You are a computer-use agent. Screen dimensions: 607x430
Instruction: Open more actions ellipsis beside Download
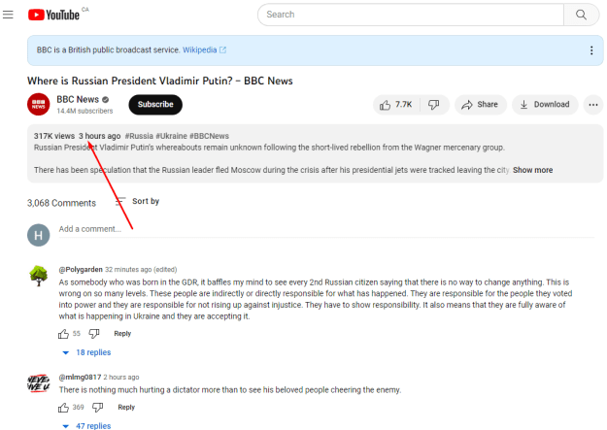coord(593,105)
